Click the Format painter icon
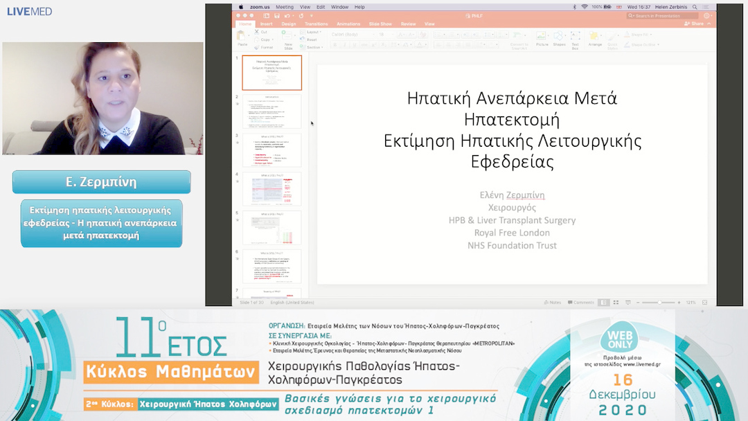 (x=257, y=47)
